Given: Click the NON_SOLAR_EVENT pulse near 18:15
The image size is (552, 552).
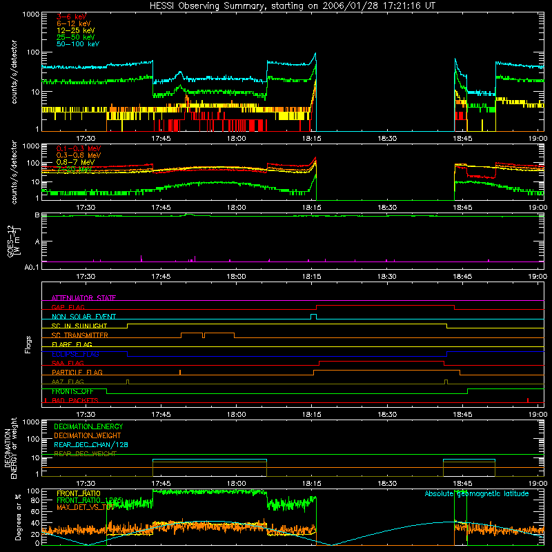Looking at the screenshot, I should (x=313, y=317).
